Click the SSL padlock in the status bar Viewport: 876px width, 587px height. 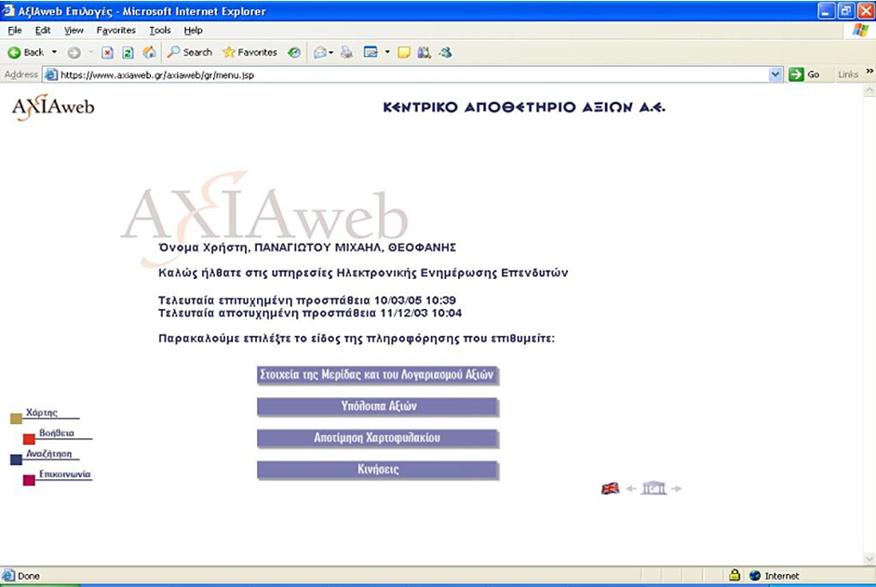tap(734, 575)
